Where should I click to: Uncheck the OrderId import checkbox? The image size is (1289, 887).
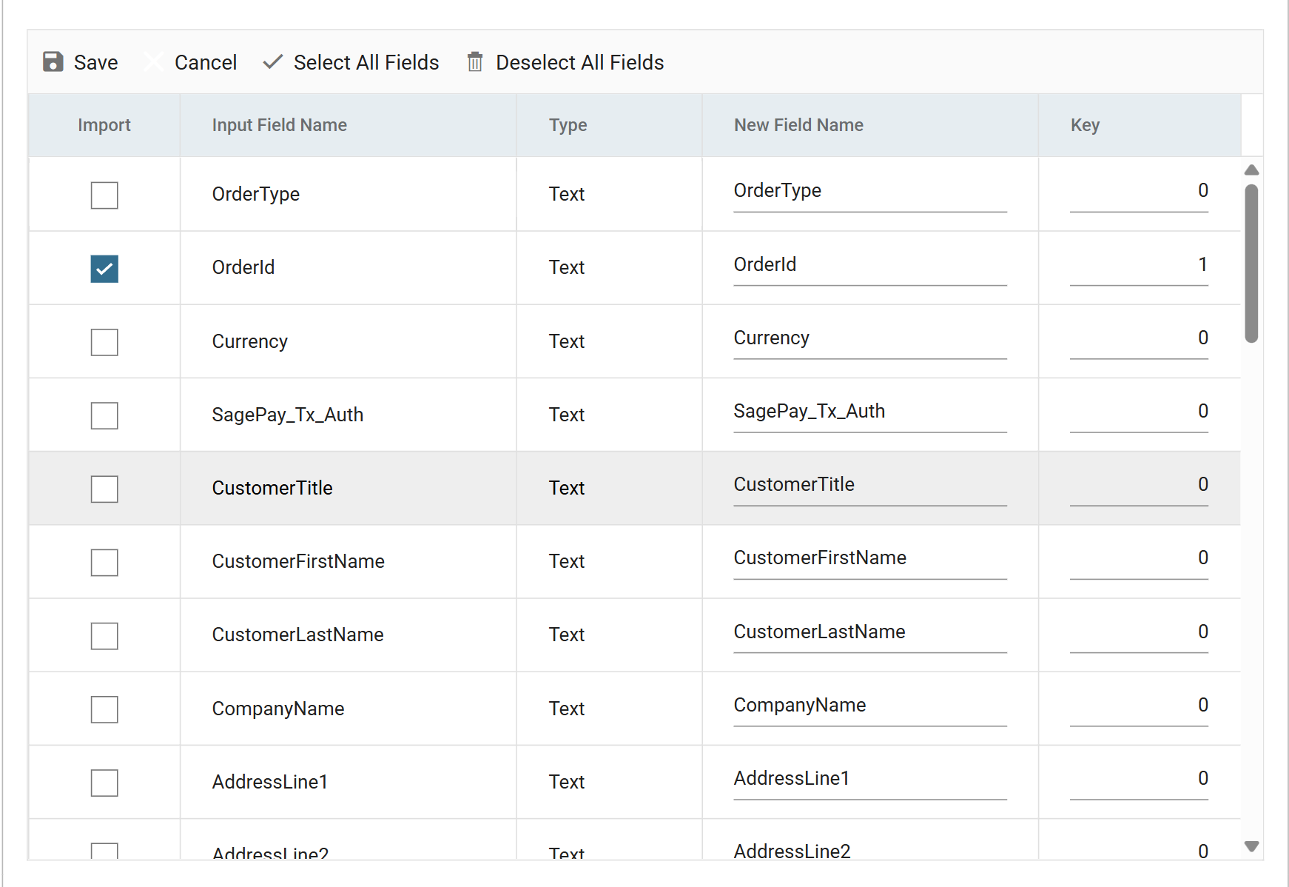(x=104, y=269)
